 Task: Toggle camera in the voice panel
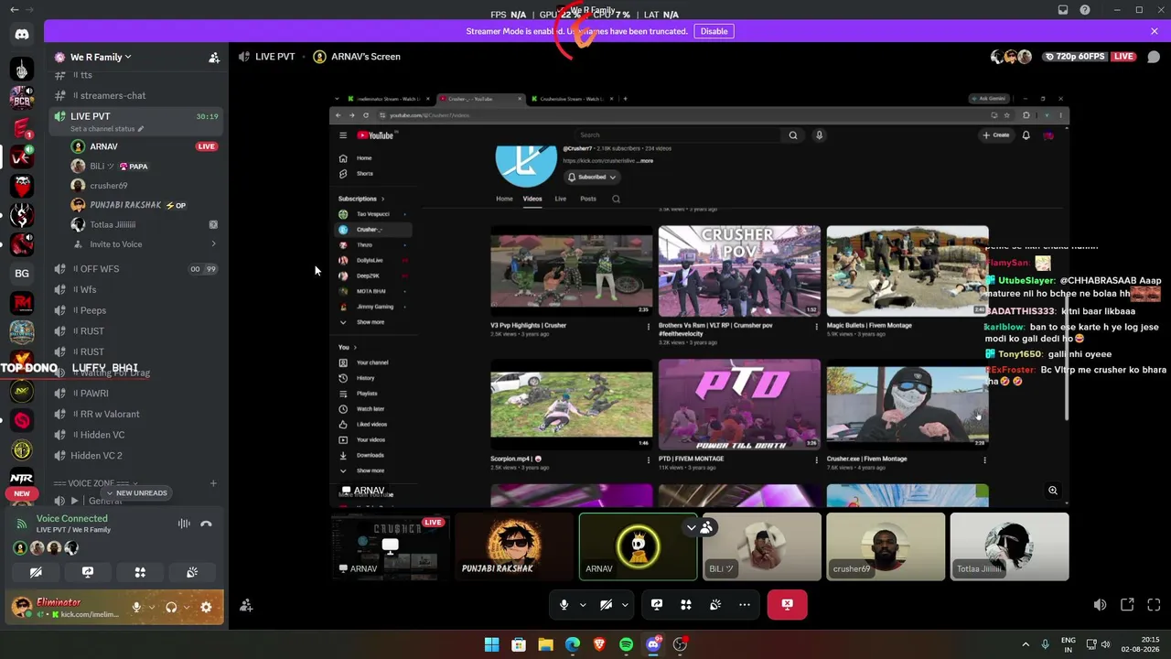36,572
